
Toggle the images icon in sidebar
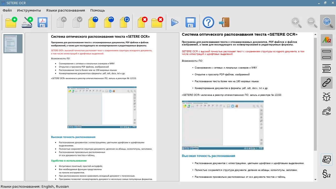(x=327, y=160)
